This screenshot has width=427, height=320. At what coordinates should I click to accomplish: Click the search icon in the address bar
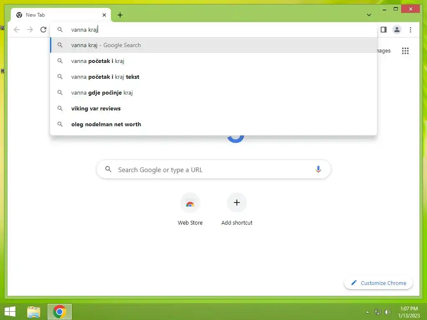point(60,30)
